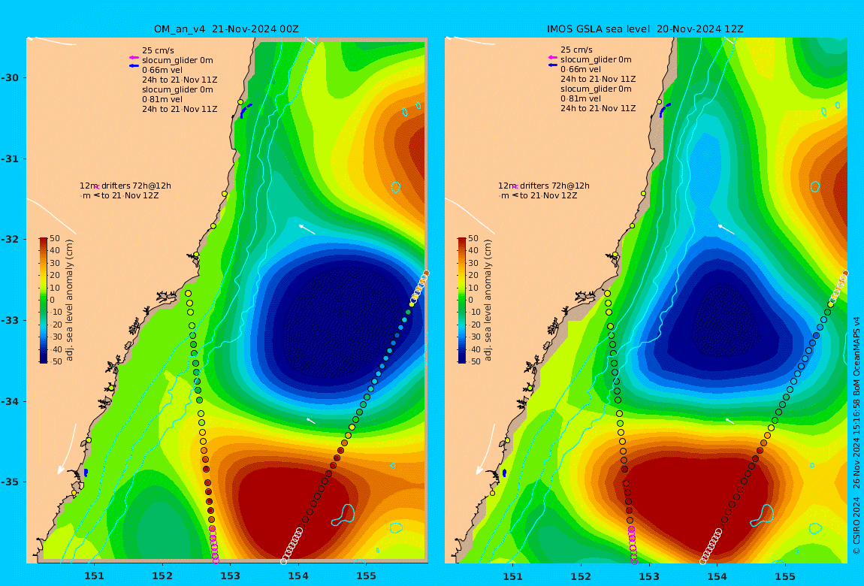
Task: Click latitude tick label '-33'
Action: point(9,320)
